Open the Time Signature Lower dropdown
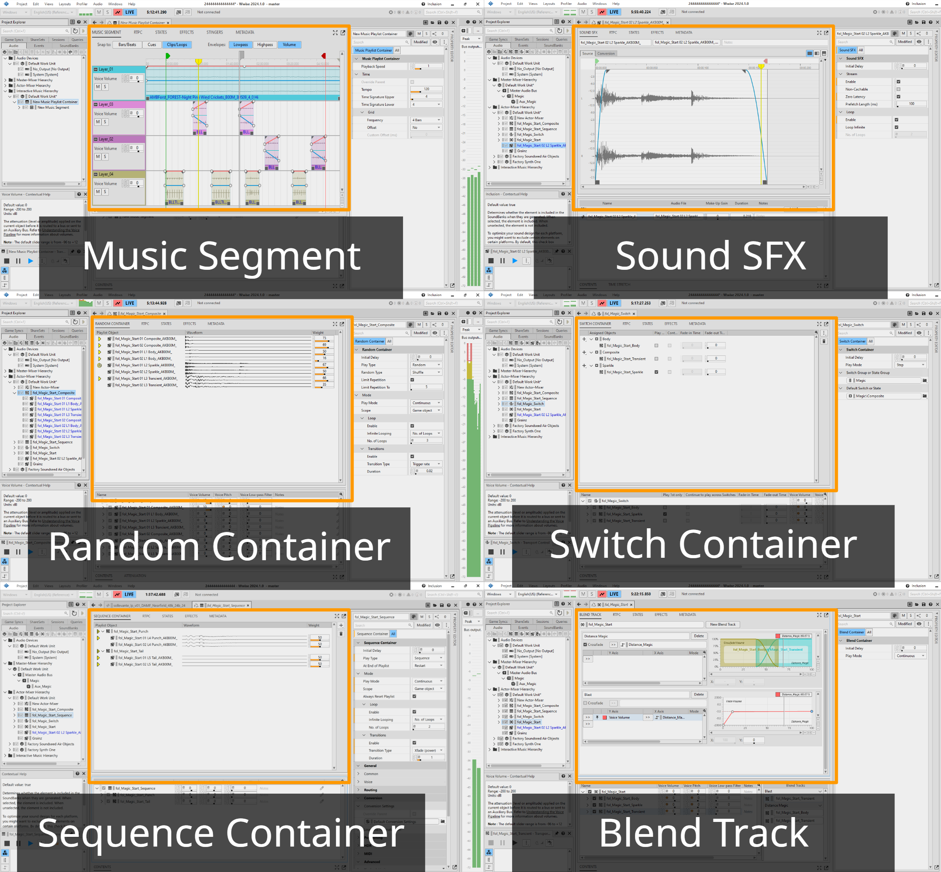This screenshot has height=872, width=941. tap(426, 105)
